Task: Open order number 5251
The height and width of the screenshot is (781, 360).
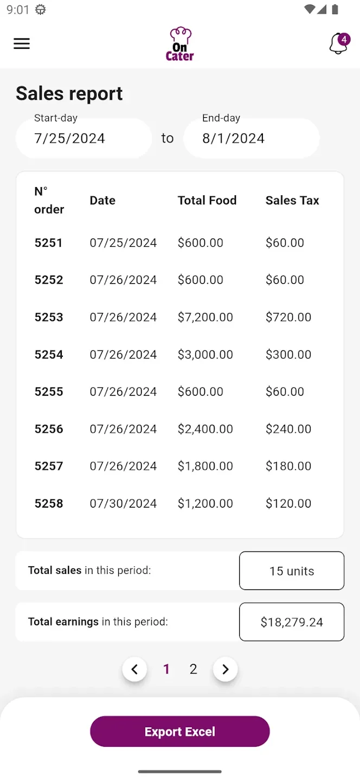Action: (49, 243)
